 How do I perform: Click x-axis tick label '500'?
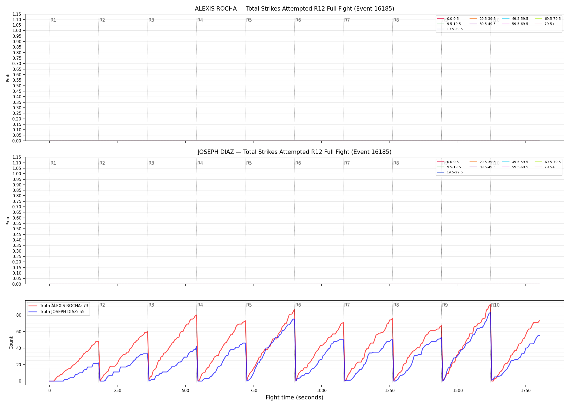tap(186, 391)
